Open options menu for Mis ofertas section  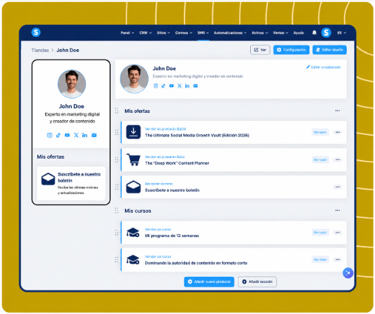point(337,111)
